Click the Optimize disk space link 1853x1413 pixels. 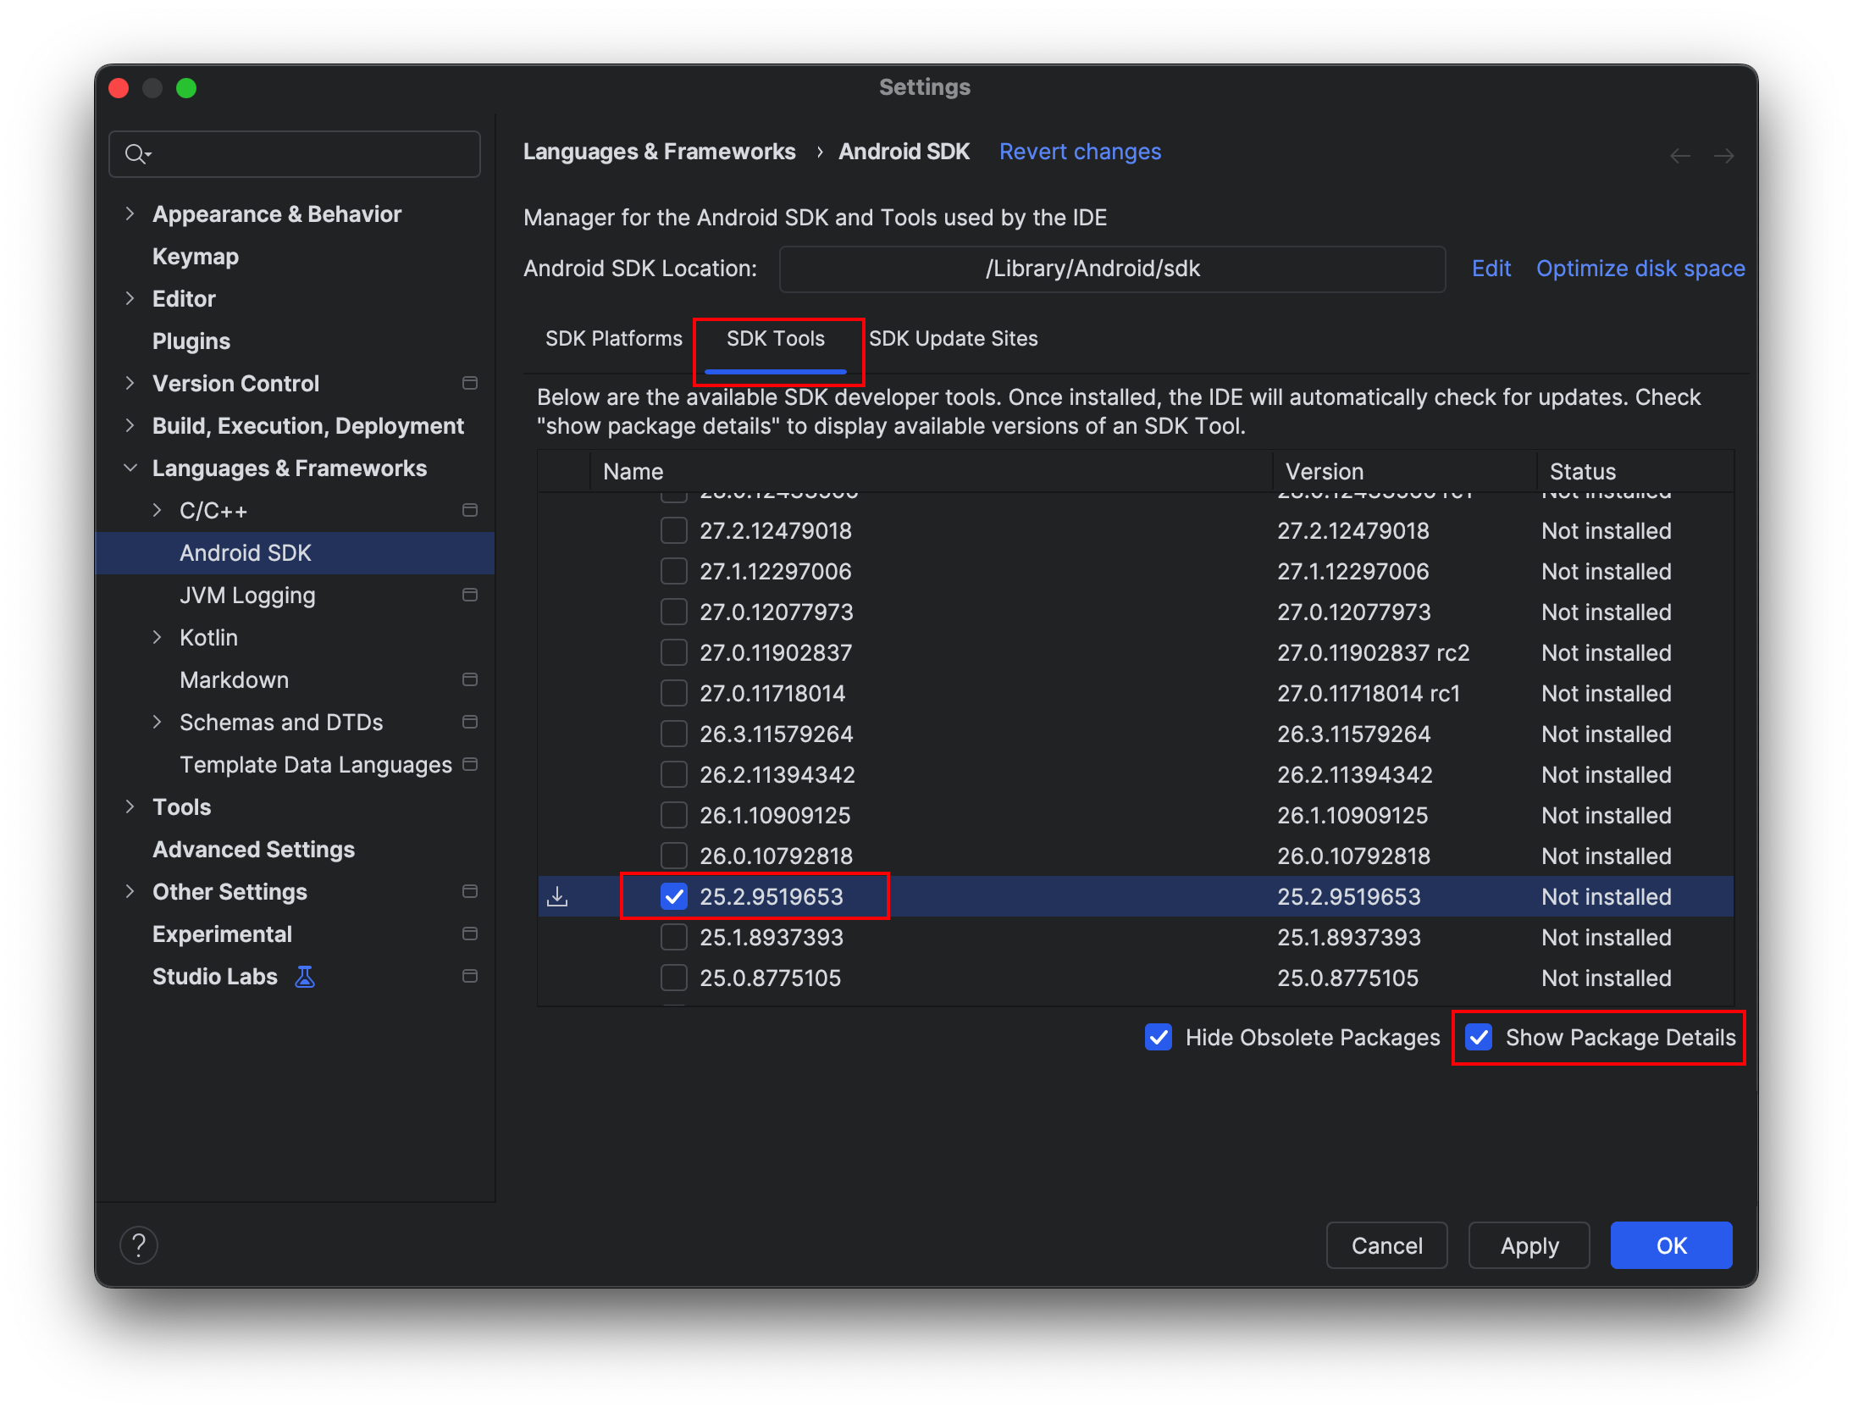[x=1640, y=269]
